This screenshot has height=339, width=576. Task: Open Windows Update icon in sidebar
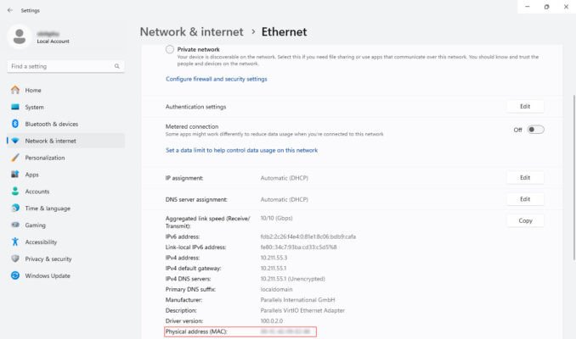15,275
